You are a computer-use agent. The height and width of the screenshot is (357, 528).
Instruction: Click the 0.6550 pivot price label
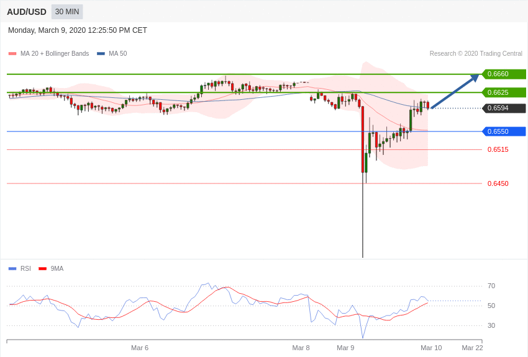[504, 131]
